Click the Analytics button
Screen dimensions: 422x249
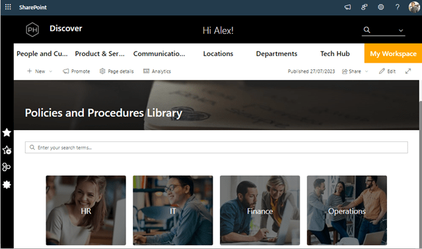click(x=157, y=71)
